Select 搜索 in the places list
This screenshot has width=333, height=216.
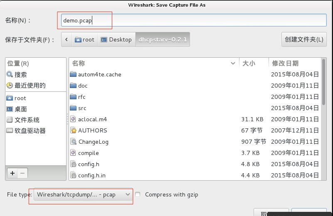21,74
